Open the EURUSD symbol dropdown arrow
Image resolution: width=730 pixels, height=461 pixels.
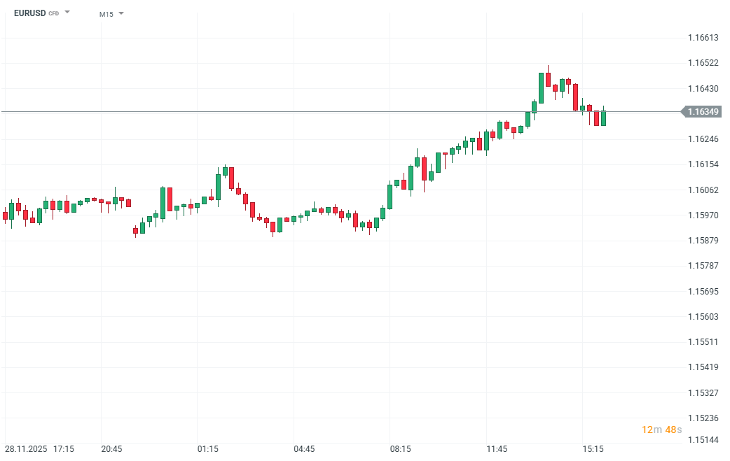(67, 13)
